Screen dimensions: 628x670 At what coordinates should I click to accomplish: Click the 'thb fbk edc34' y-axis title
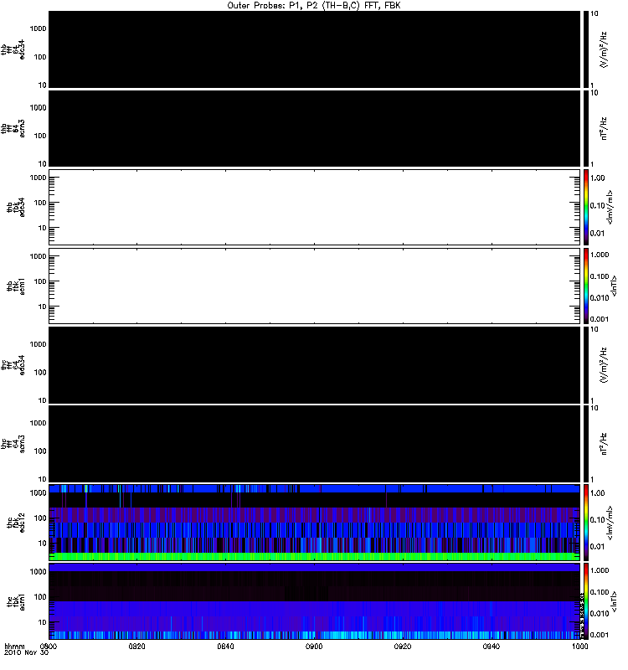coord(16,207)
